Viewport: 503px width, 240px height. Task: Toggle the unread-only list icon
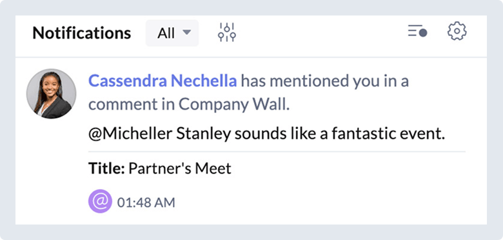click(x=417, y=32)
